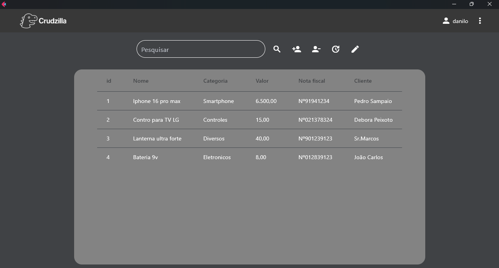Select the Iphone 16 pro max cell
This screenshot has height=268, width=499.
tap(157, 101)
